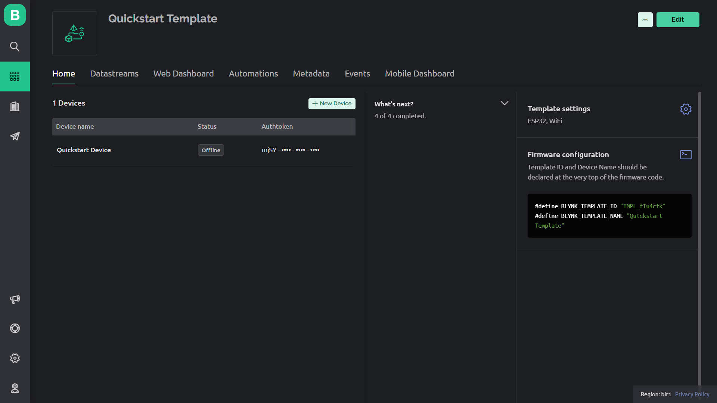Click the Blynk logo icon

pyautogui.click(x=15, y=15)
